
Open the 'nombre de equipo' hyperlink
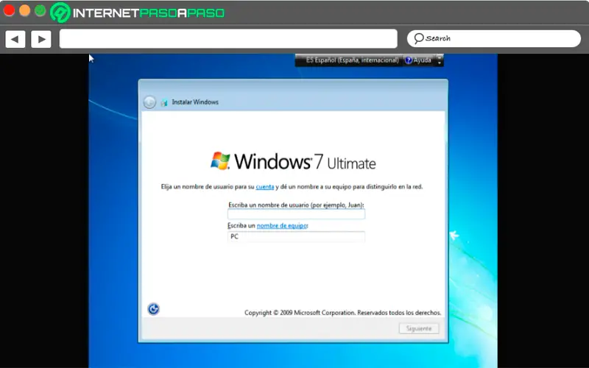(282, 226)
